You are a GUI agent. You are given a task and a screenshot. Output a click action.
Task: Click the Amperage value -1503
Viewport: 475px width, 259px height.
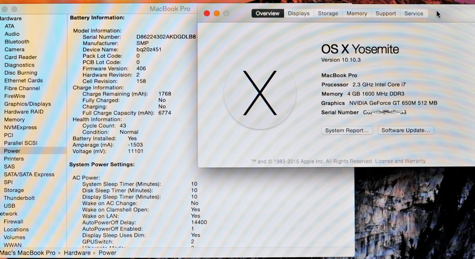(x=135, y=144)
